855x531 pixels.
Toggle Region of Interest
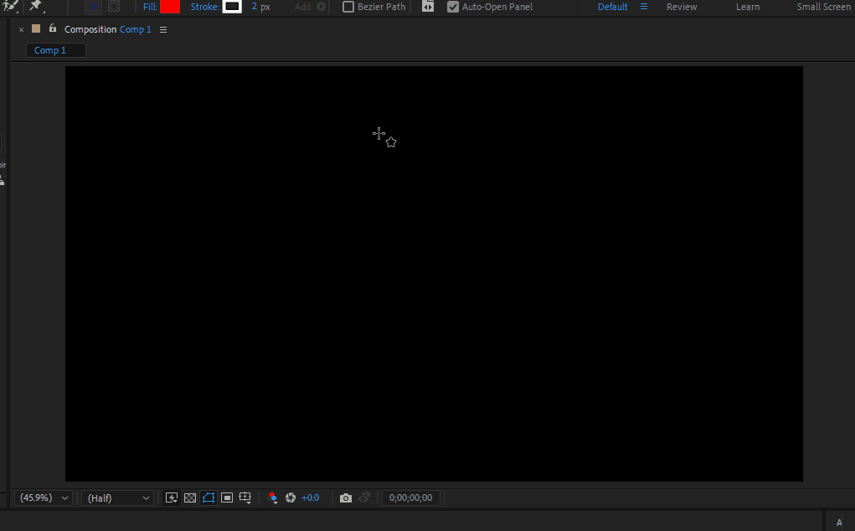[x=227, y=497]
